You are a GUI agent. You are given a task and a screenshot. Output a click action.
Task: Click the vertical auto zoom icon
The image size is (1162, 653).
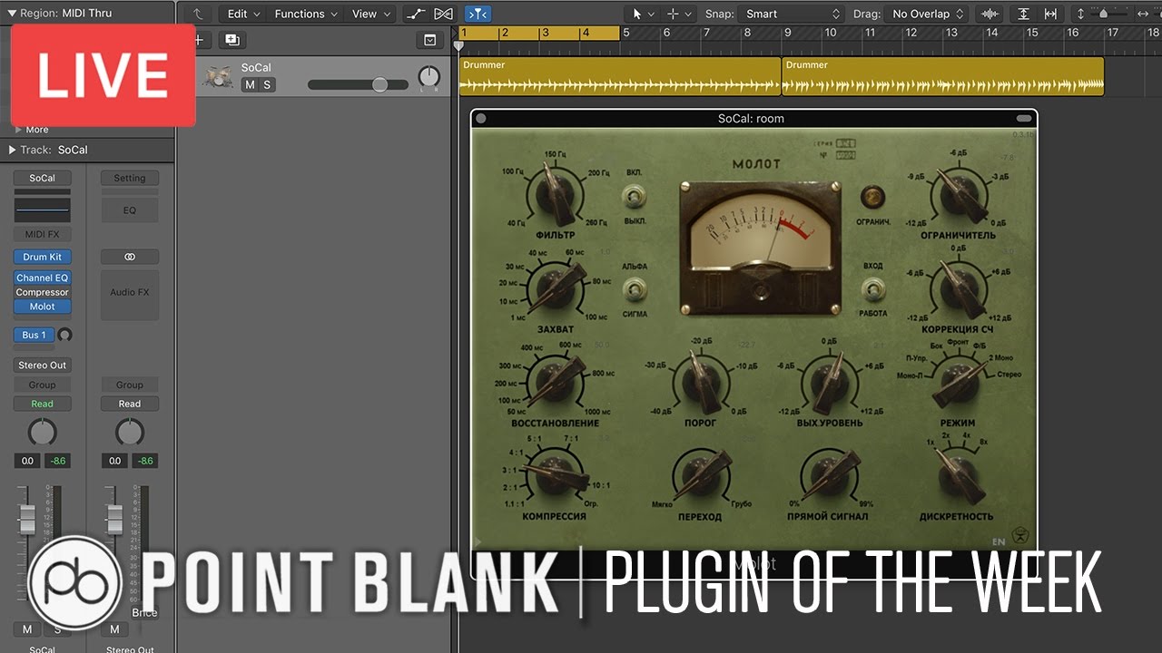coord(1023,14)
